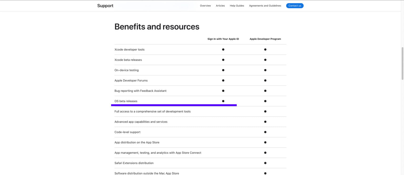
Task: Click the Sign In with Your Apple ID column header
Action: [x=223, y=39]
